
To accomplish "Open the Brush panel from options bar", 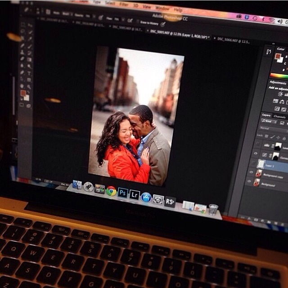I will [x=48, y=12].
